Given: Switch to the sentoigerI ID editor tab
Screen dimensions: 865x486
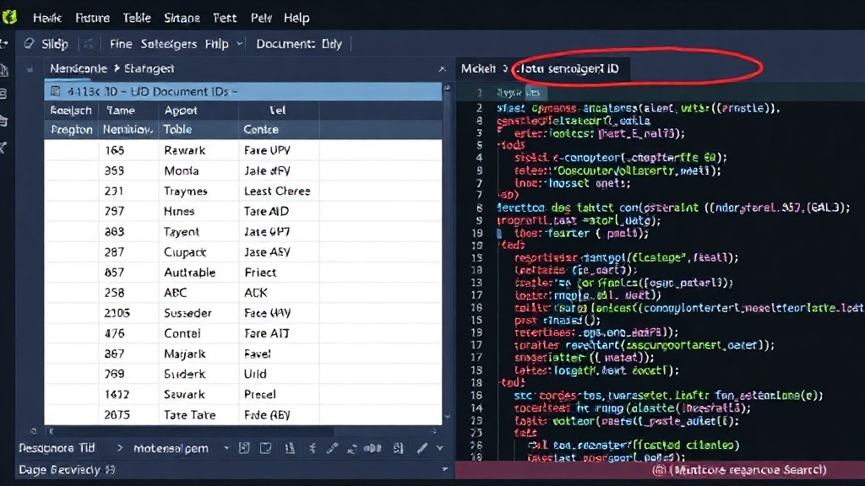Looking at the screenshot, I should click(569, 69).
